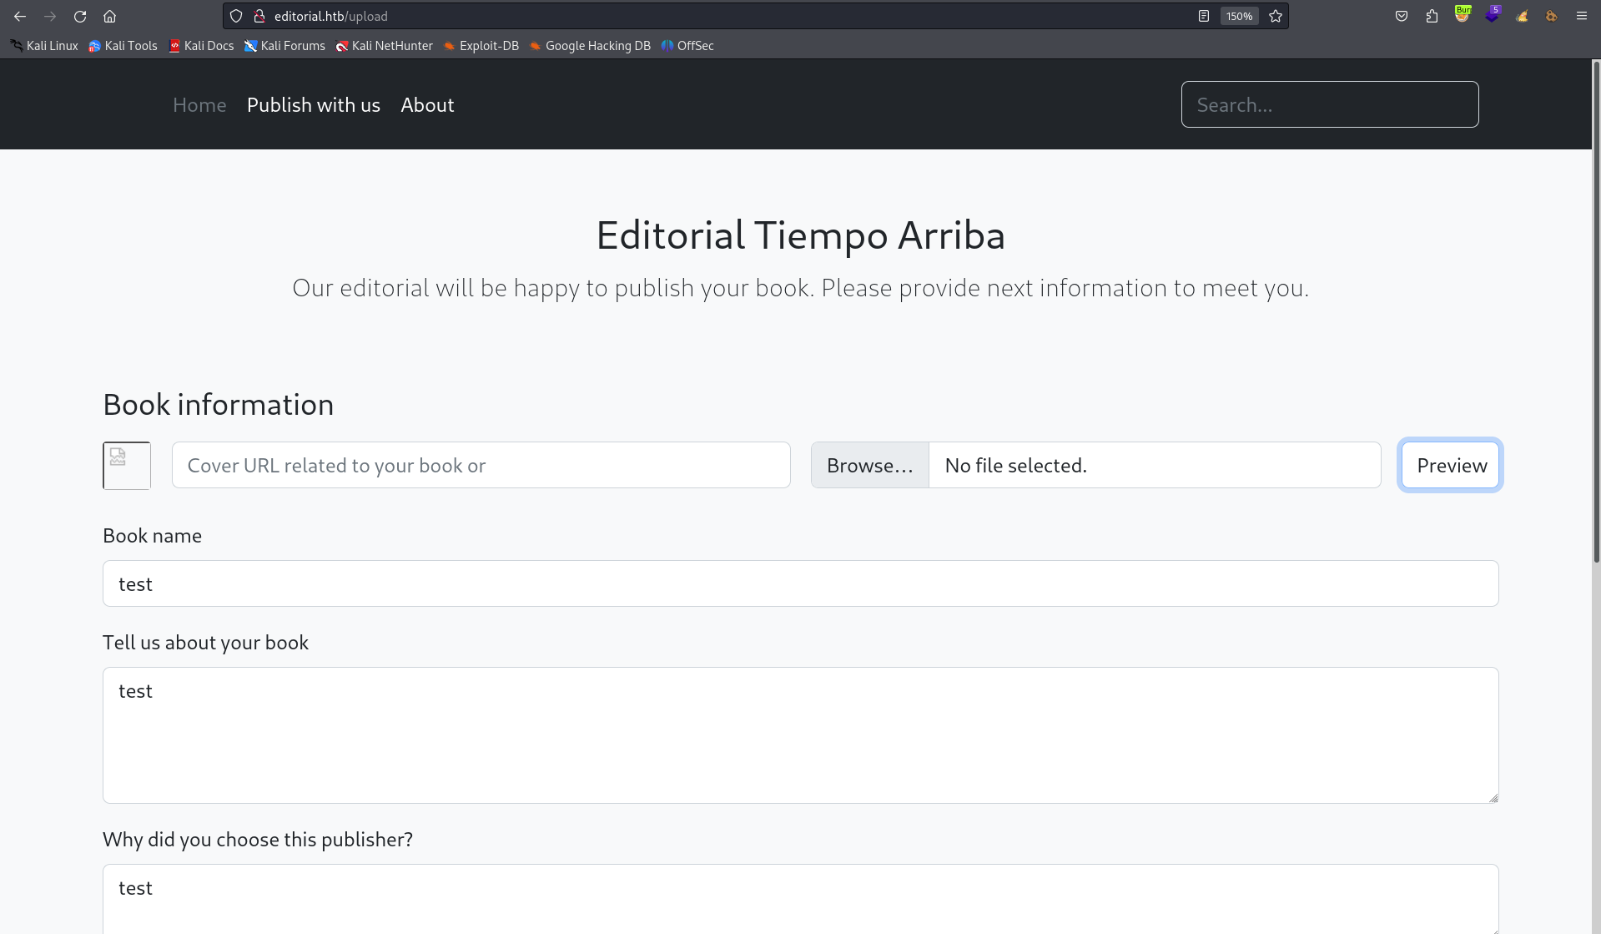Bookmark this page with the star icon
Image resolution: width=1601 pixels, height=934 pixels.
coord(1275,16)
